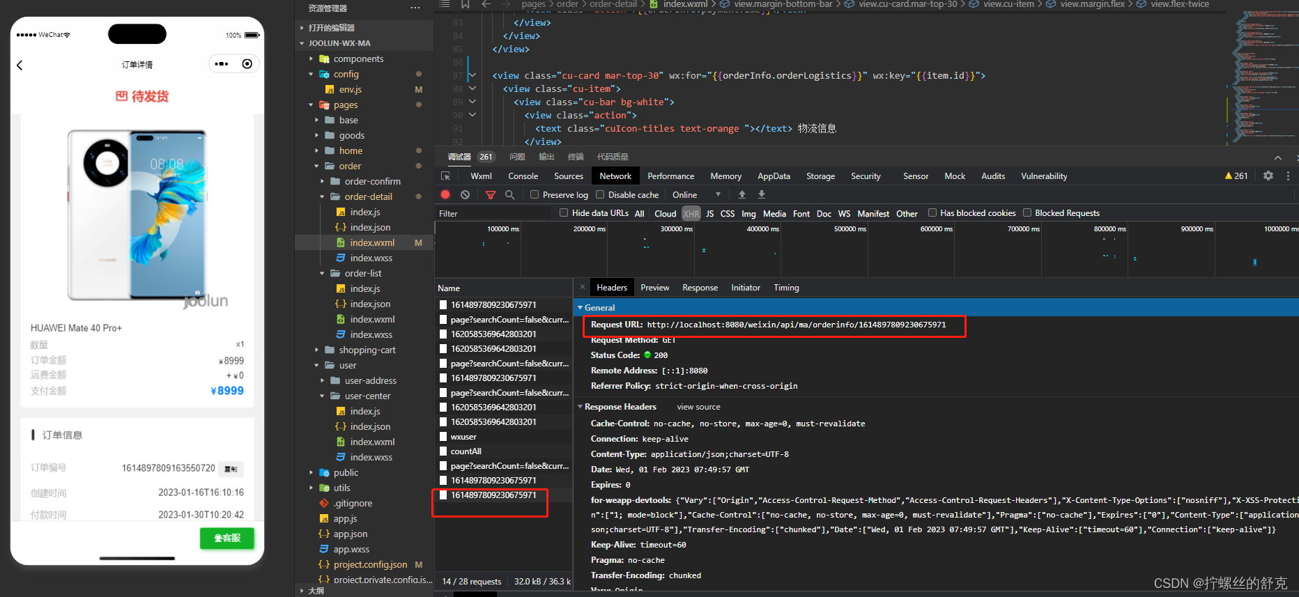Open the Response tab of request

pyautogui.click(x=700, y=288)
